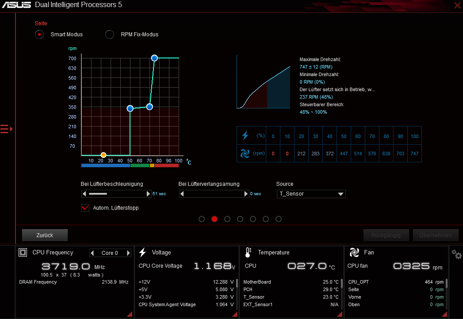The image size is (463, 319).
Task: Click the Fan panel scrollbar
Action: coord(447,284)
